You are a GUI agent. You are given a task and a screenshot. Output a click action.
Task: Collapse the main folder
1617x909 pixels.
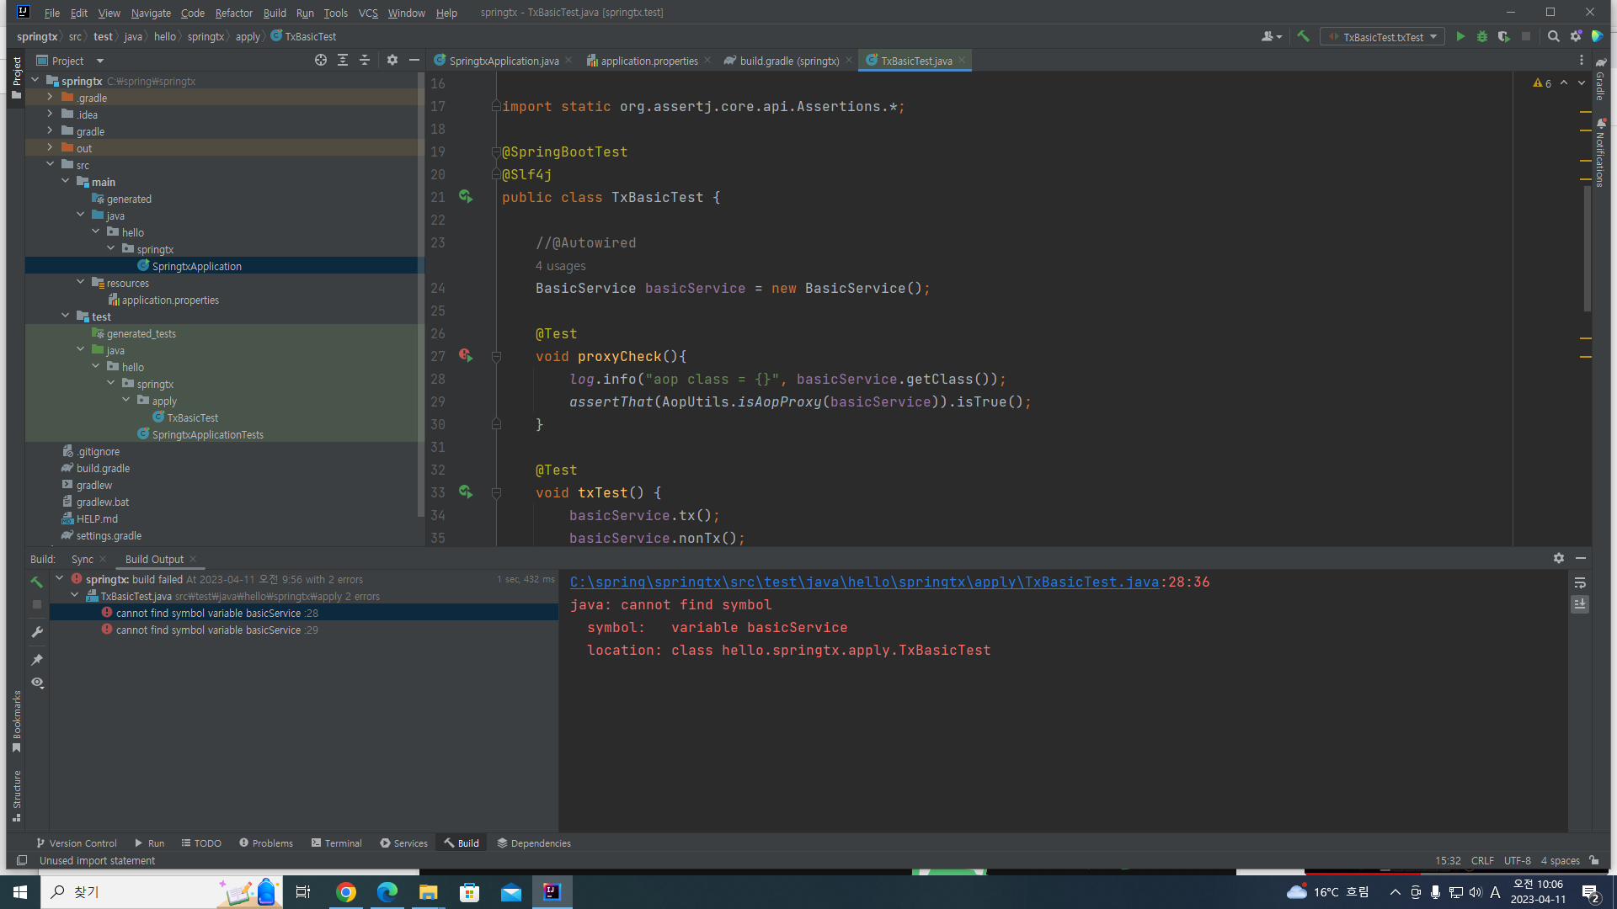click(65, 182)
